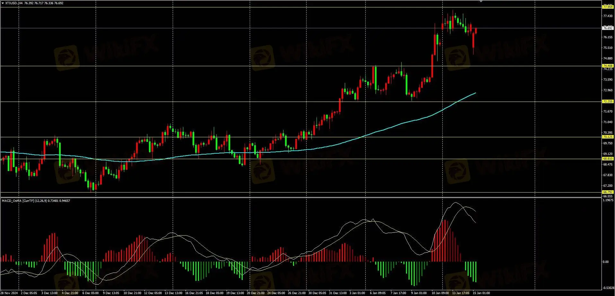The width and height of the screenshot is (615, 296).
Task: Click the 72.960 price scale label
Action: pyautogui.click(x=608, y=90)
